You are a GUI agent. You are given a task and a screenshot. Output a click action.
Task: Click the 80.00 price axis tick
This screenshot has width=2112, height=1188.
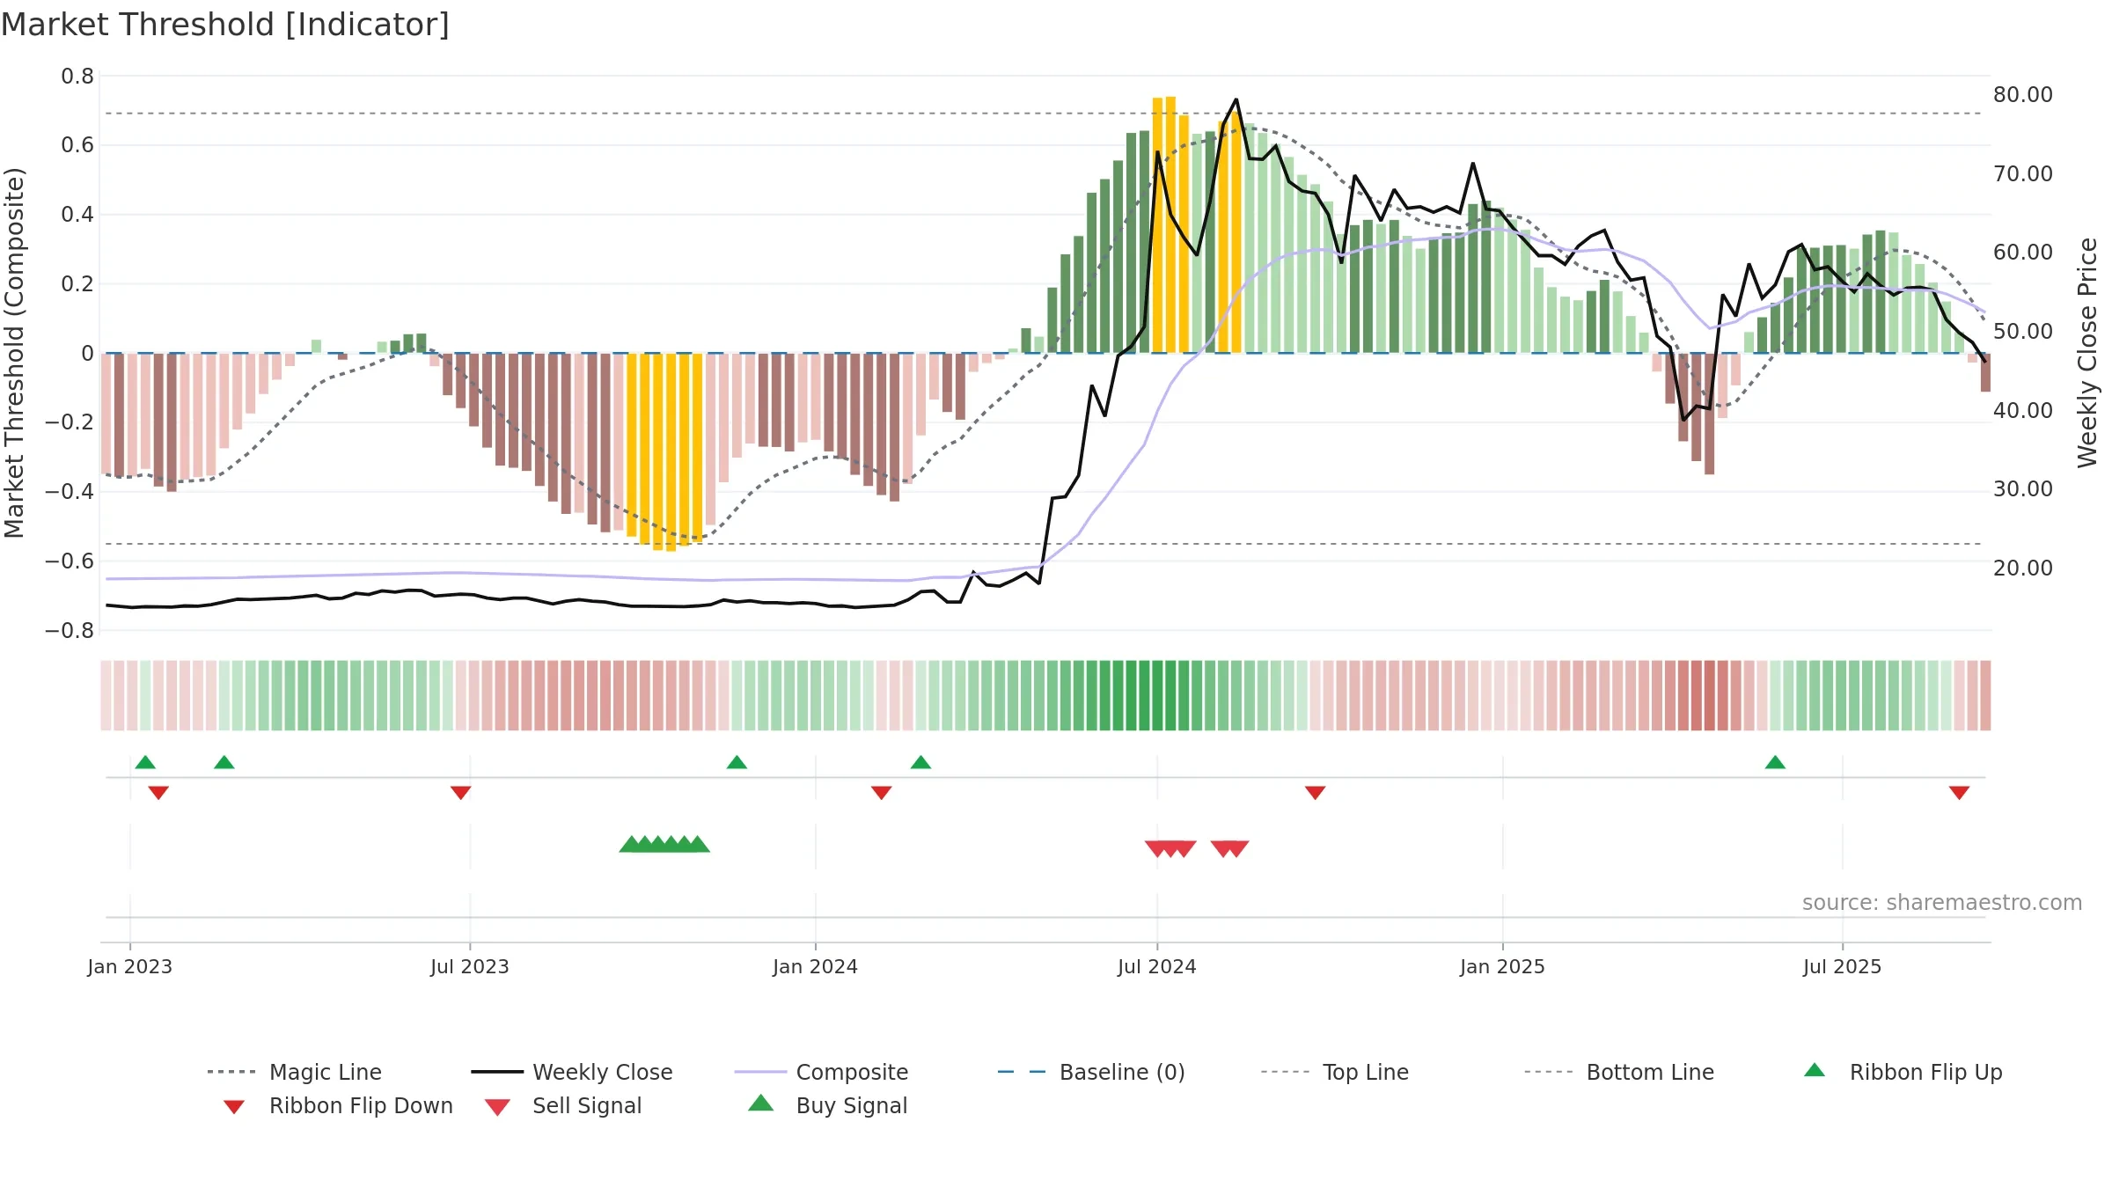pyautogui.click(x=2023, y=94)
